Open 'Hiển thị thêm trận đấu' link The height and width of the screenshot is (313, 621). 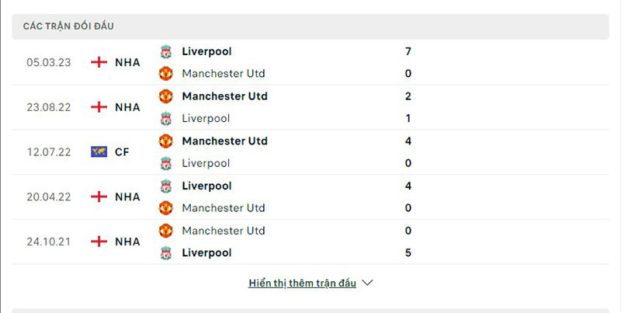tap(302, 283)
